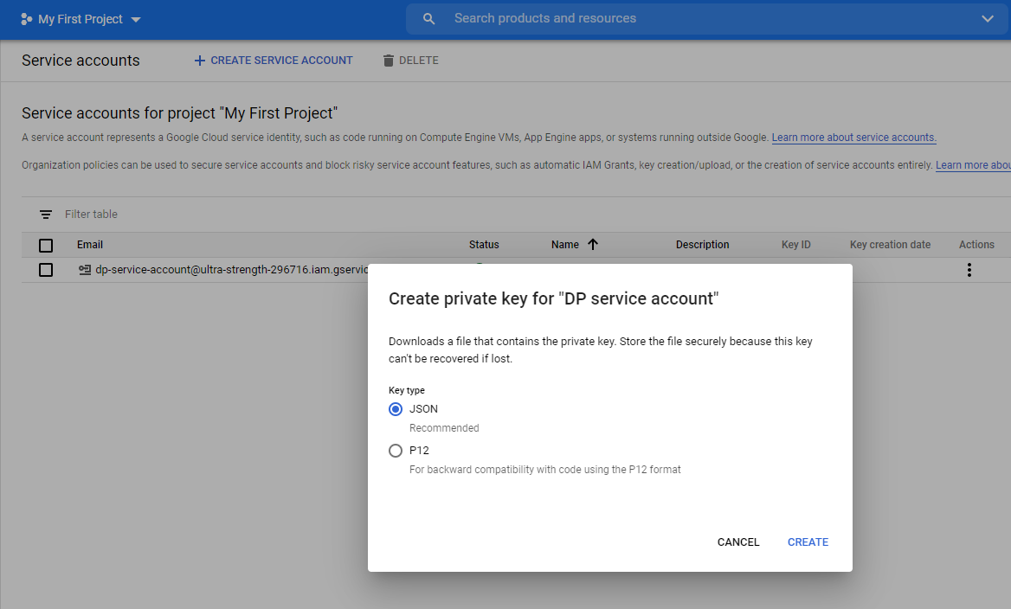Click the Key creation date column header

point(890,245)
